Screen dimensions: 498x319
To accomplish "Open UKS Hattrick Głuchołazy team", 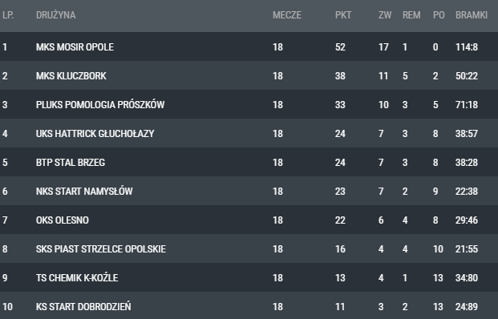I will 95,134.
